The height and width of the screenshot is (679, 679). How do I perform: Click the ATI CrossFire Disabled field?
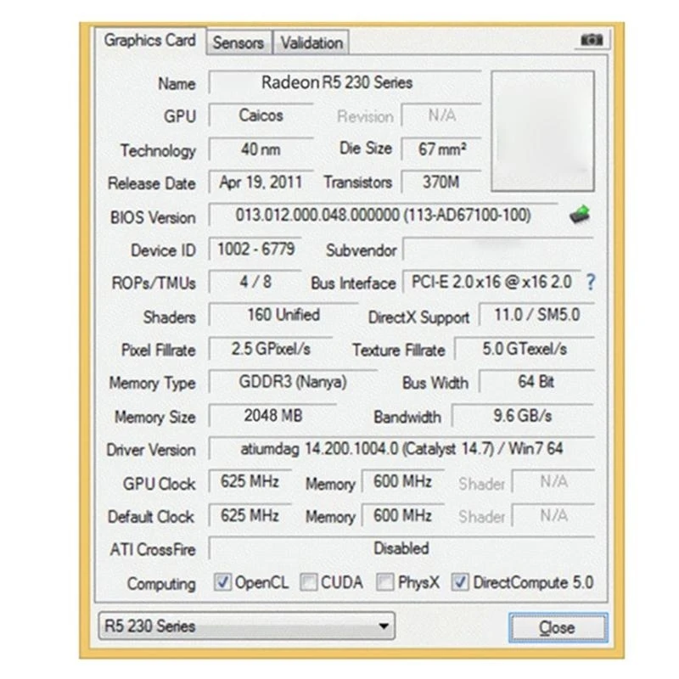pos(401,548)
